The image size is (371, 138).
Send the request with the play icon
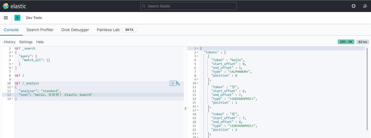[173, 83]
